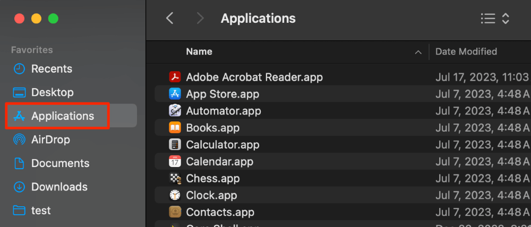Click Adobe Acrobat Reader's Jul 17, 2023 date

[483, 77]
